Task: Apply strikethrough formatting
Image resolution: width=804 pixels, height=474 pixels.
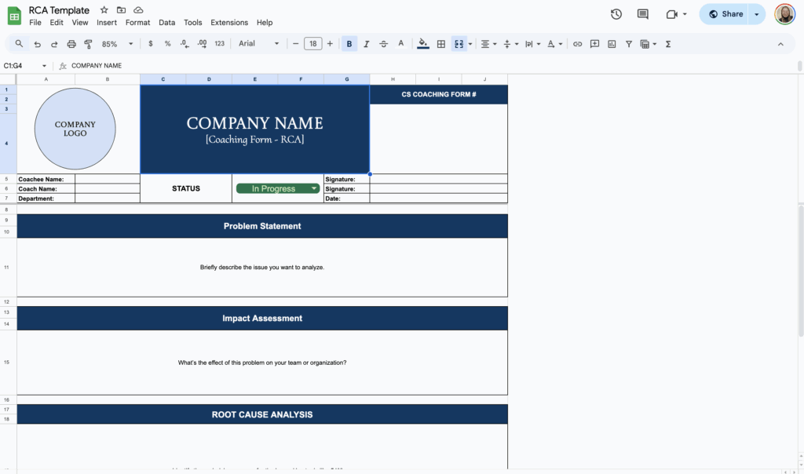Action: 383,44
